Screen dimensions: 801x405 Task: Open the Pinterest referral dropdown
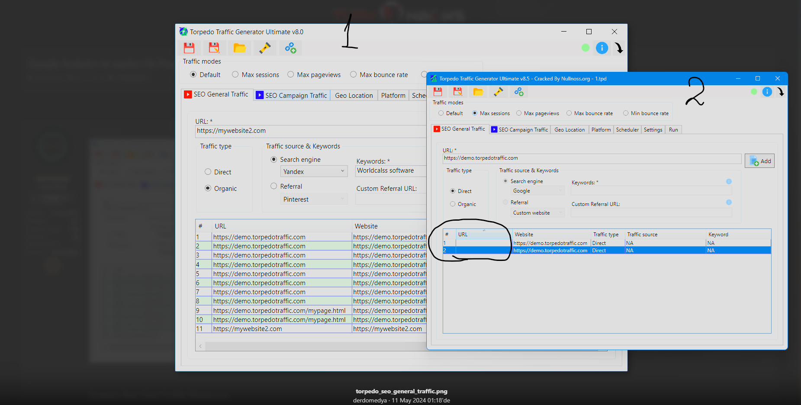click(314, 199)
